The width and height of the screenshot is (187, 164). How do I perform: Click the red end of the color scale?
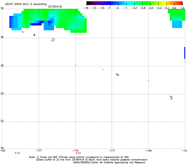(x=181, y=3)
